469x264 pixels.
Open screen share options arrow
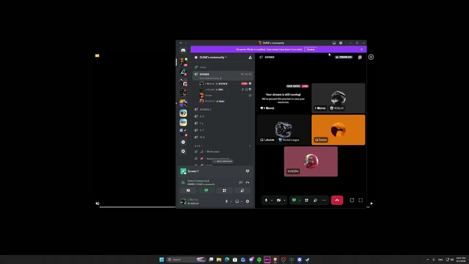click(299, 200)
